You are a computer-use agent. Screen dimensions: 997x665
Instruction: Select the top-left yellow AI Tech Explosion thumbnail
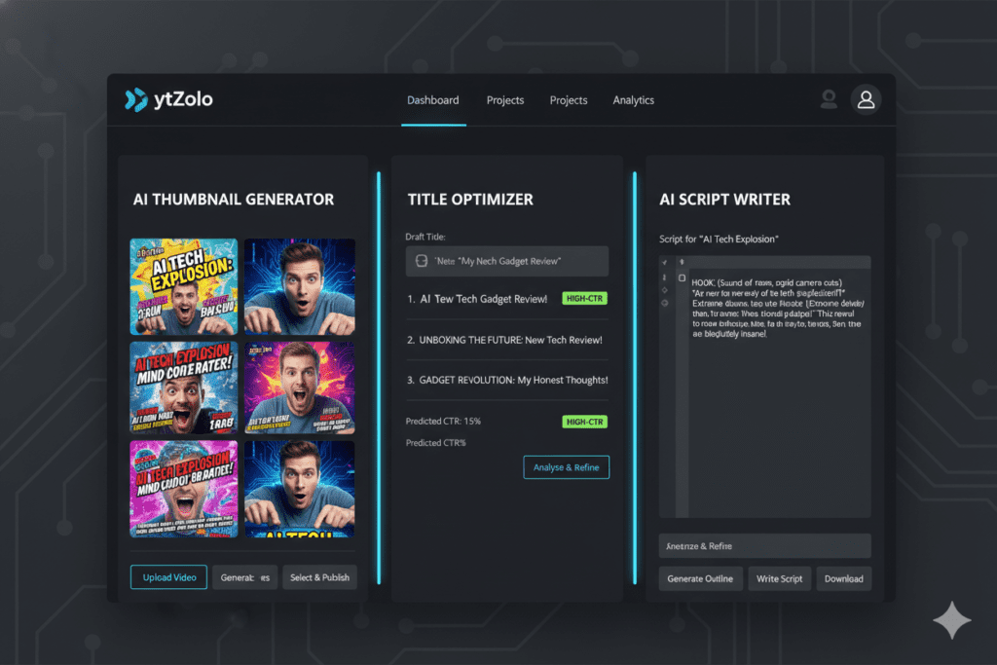point(184,286)
